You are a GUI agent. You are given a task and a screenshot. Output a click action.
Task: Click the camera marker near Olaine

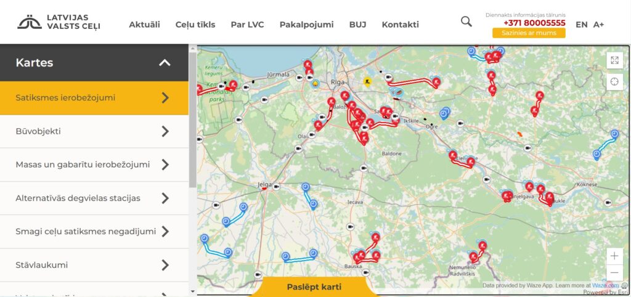pyautogui.click(x=311, y=135)
